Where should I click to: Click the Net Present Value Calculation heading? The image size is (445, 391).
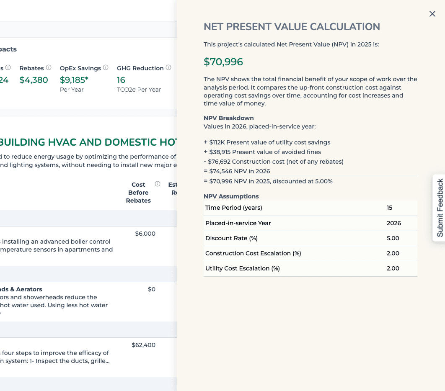292,27
